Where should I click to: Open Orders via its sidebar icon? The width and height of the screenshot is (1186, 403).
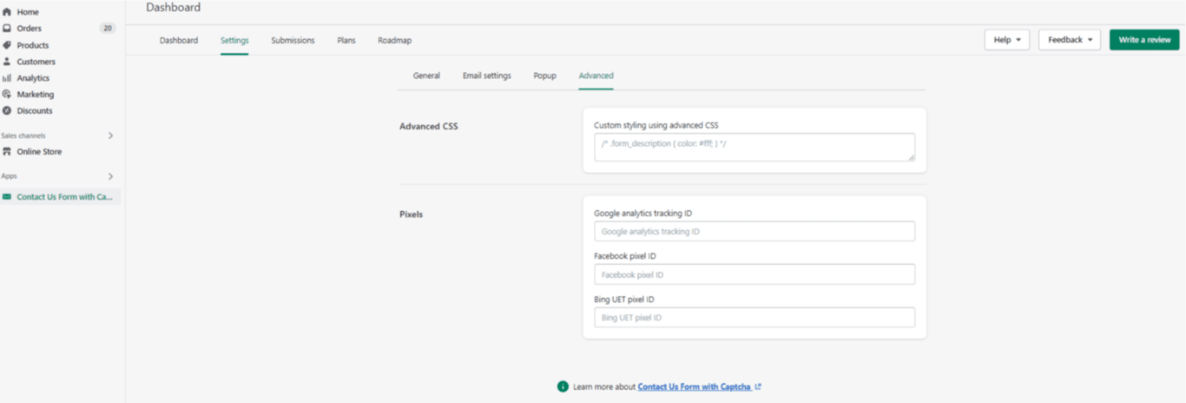pos(7,29)
